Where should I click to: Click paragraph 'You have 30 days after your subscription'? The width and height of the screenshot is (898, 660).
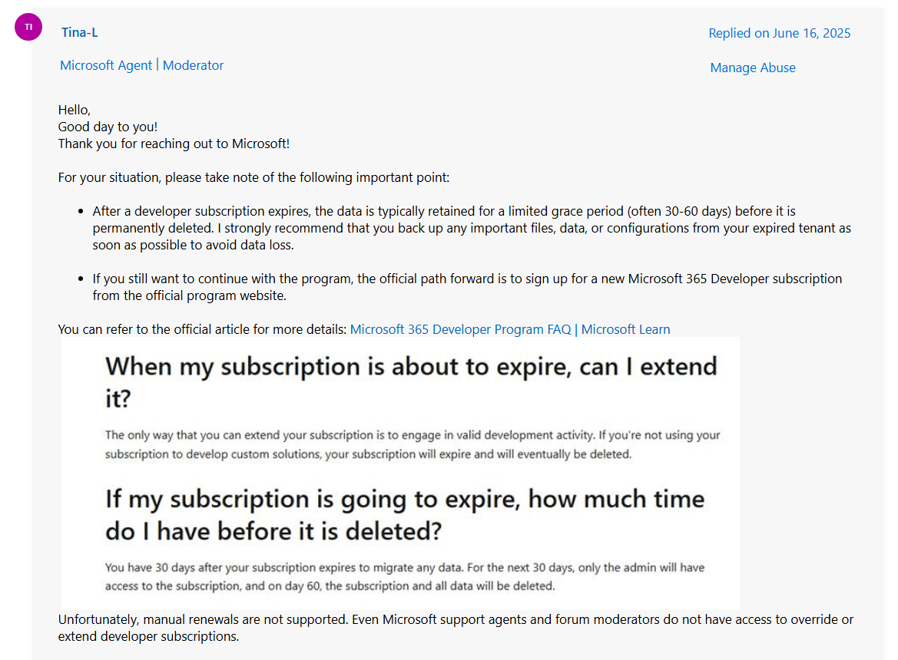(404, 576)
